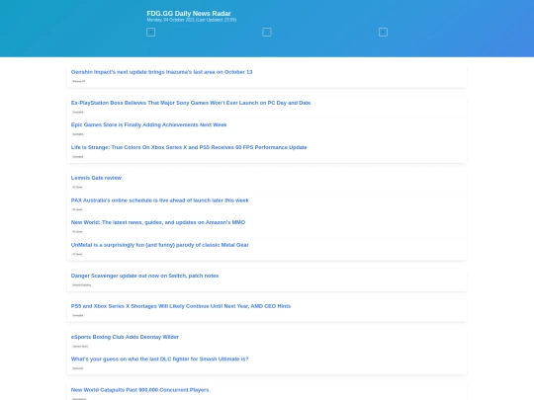Screen dimensions: 534x400
Task: Click the source tag under Genshin Impact headline
Action: (79, 81)
